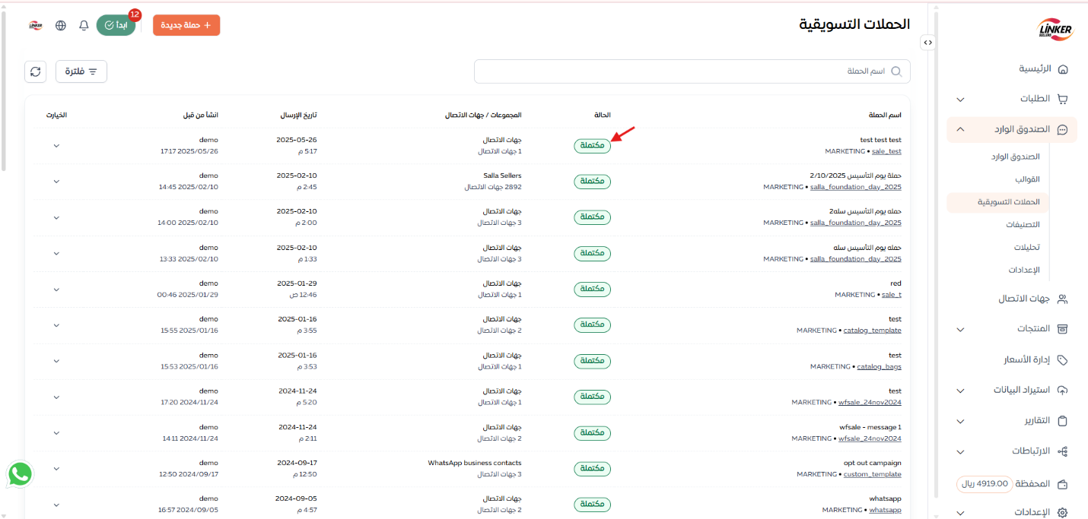1088x519 pixels.
Task: Expand the التقارير sidebar chevron
Action: pos(960,422)
